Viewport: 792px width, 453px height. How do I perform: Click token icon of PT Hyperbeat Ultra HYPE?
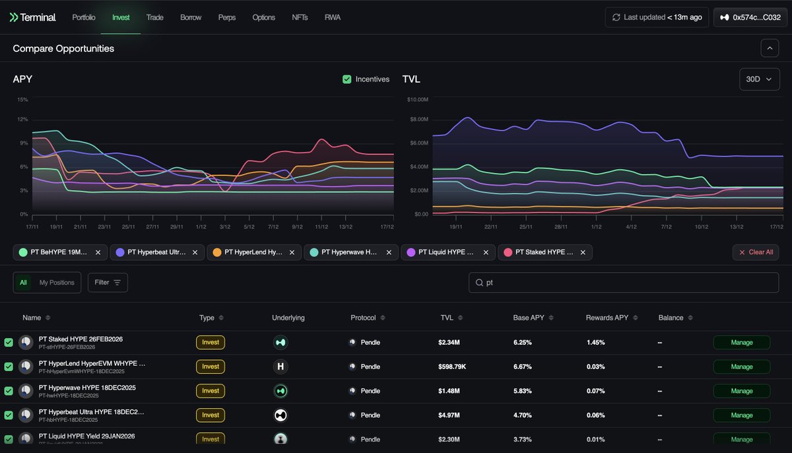pyautogui.click(x=26, y=415)
